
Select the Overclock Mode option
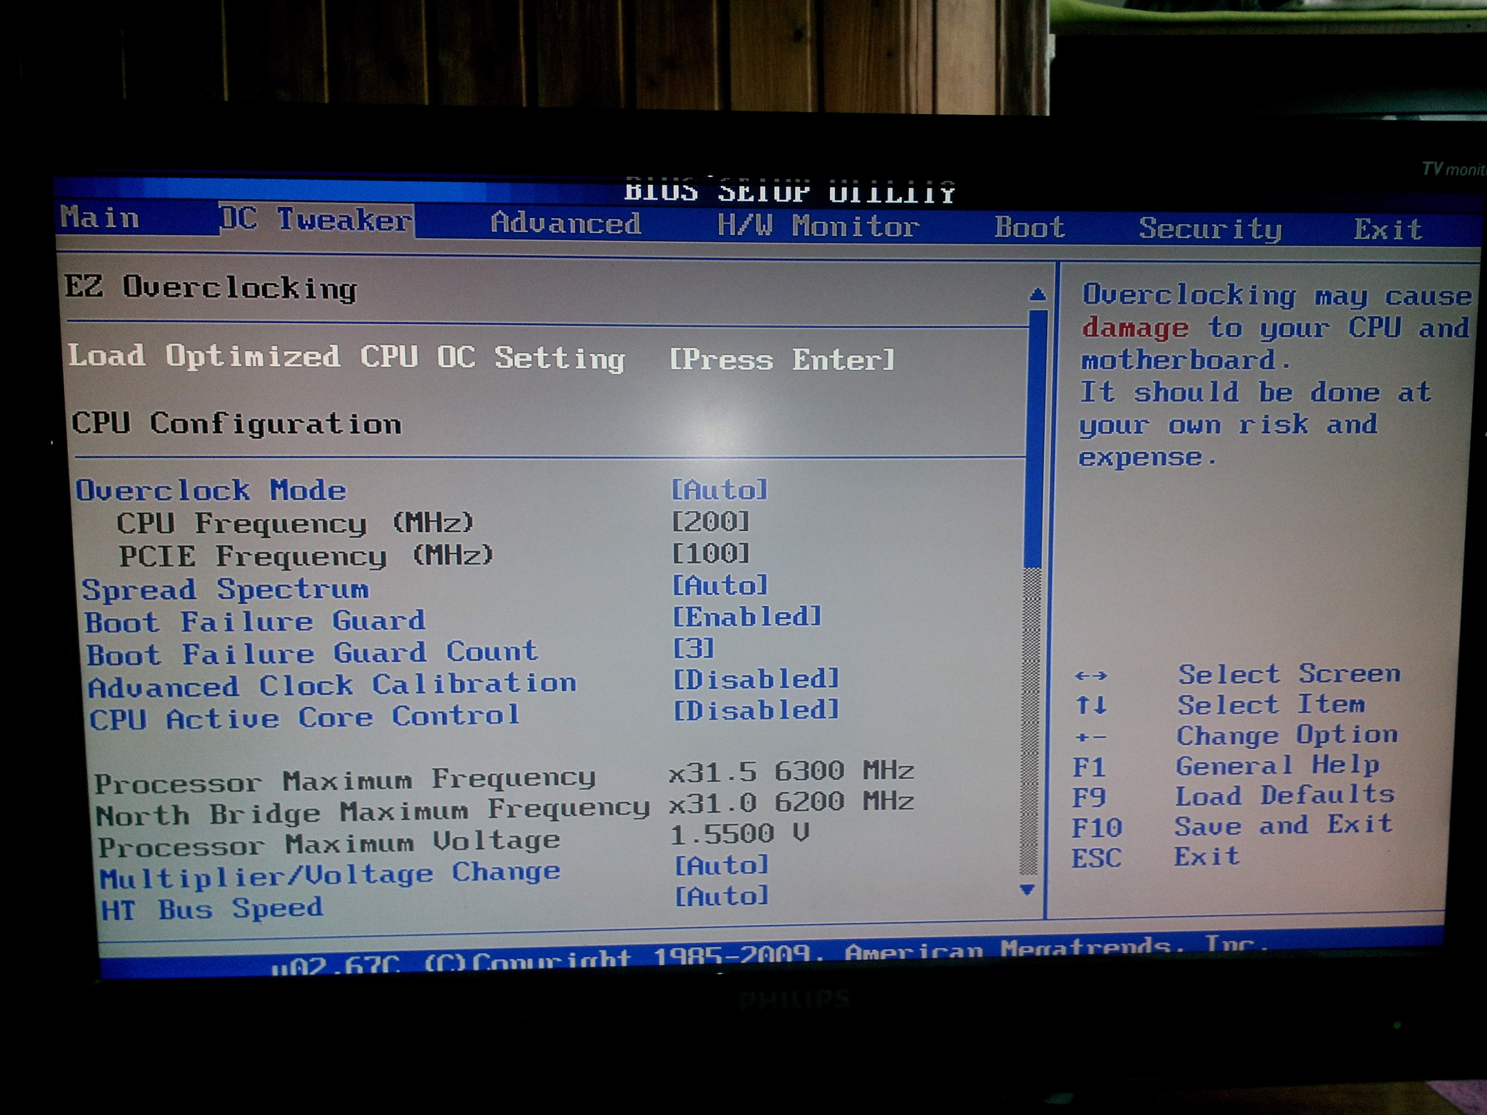(211, 490)
